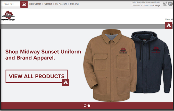Focus the SEARCH input field
The image size is (174, 111).
(11, 4)
